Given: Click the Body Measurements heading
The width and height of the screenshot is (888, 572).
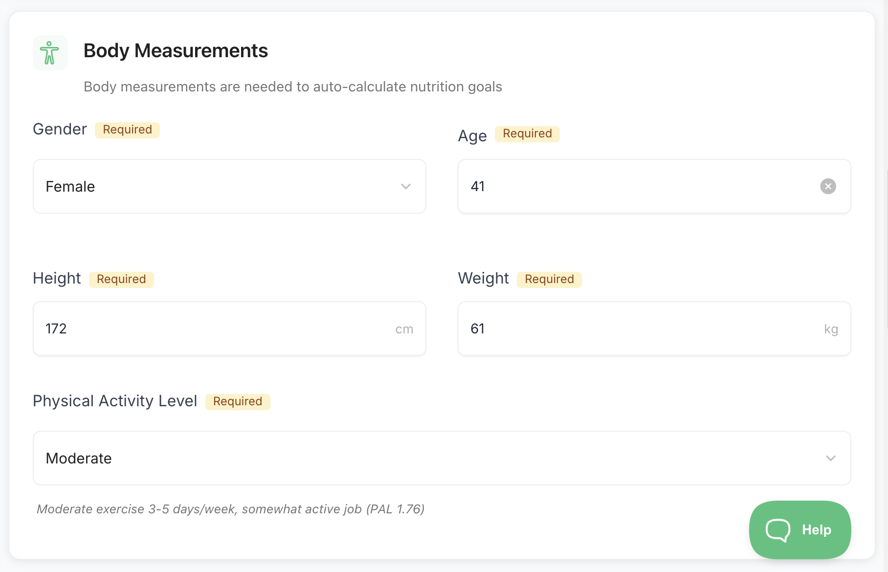Looking at the screenshot, I should (176, 51).
